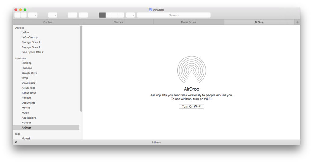Select AirDrop in the sidebar

[46, 128]
